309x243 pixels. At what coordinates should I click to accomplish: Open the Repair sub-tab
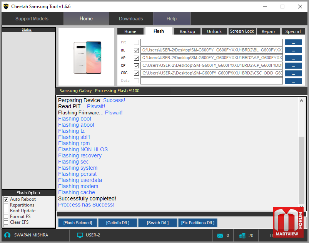pyautogui.click(x=269, y=31)
